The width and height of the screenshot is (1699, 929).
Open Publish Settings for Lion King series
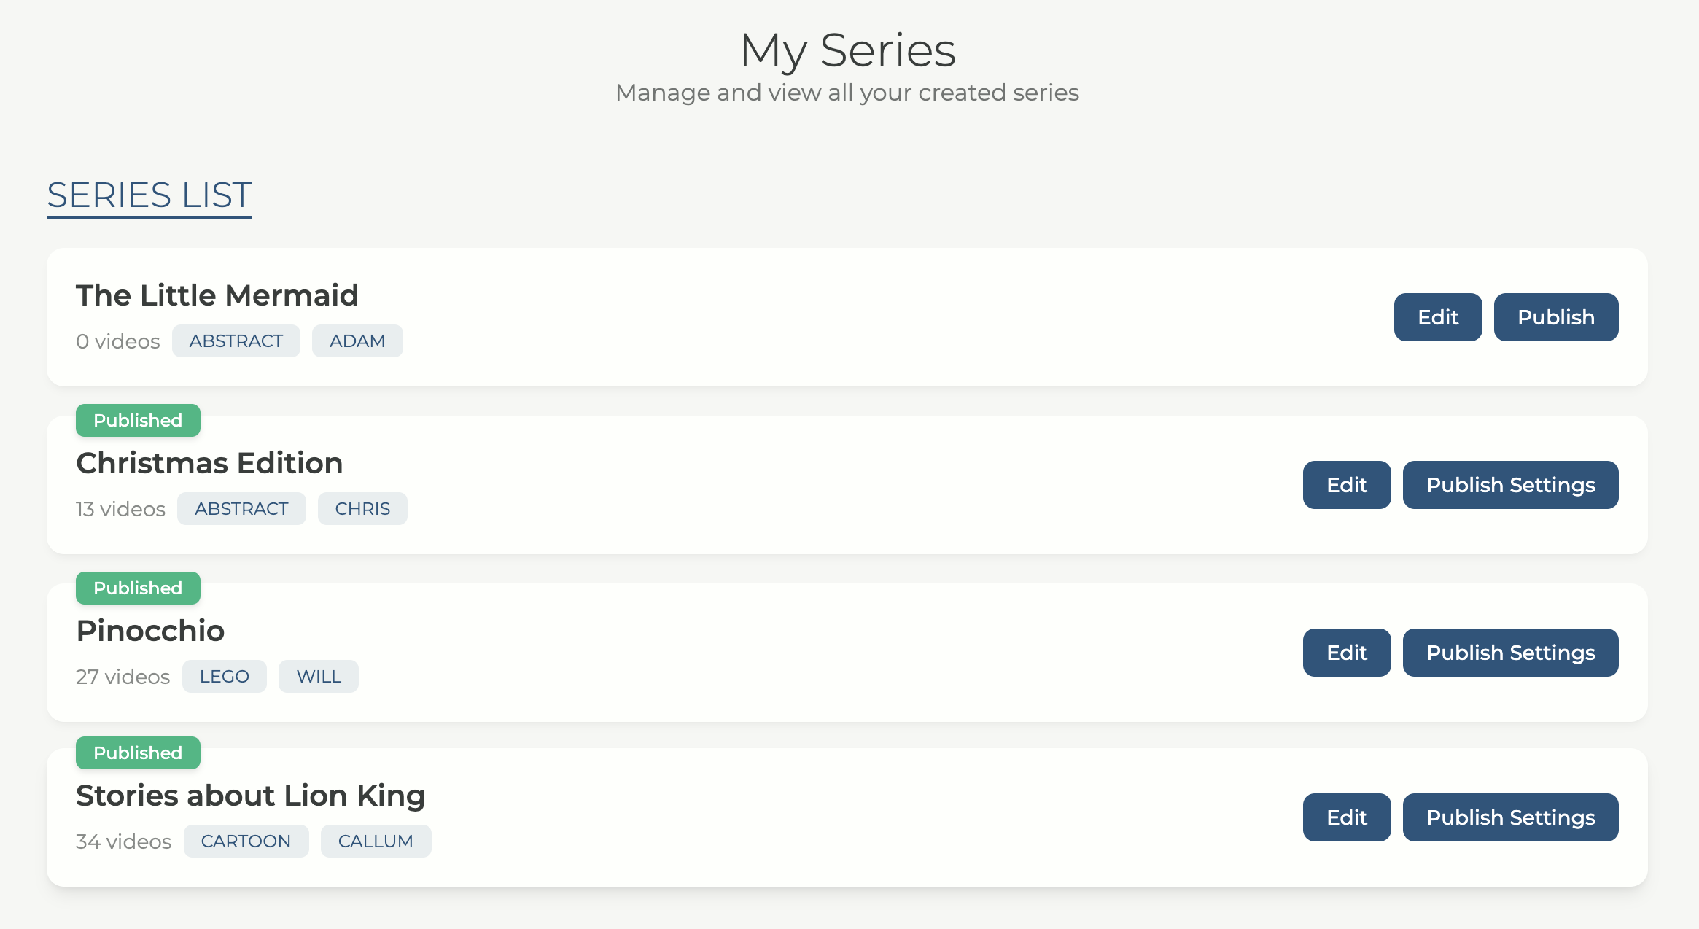1510,817
